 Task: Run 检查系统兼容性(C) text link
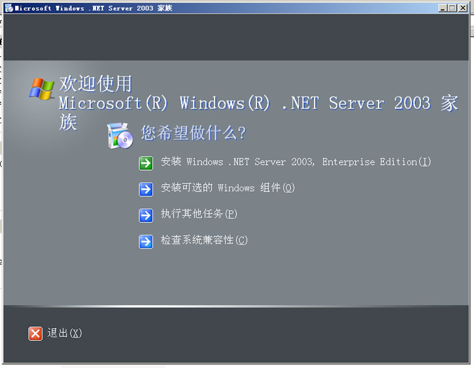pos(204,240)
